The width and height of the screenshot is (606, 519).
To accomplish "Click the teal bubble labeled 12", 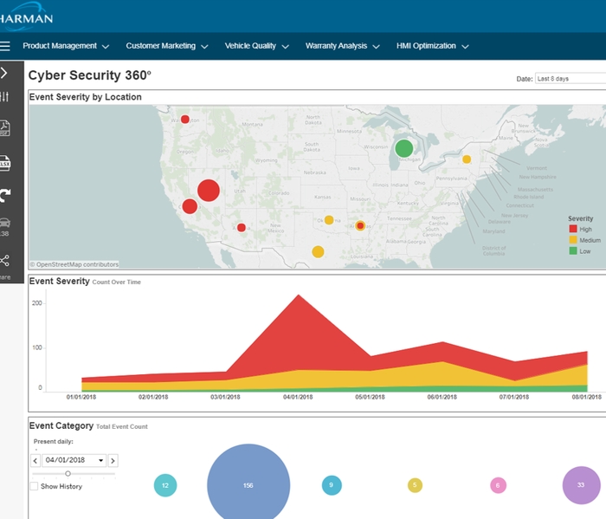I will point(165,485).
